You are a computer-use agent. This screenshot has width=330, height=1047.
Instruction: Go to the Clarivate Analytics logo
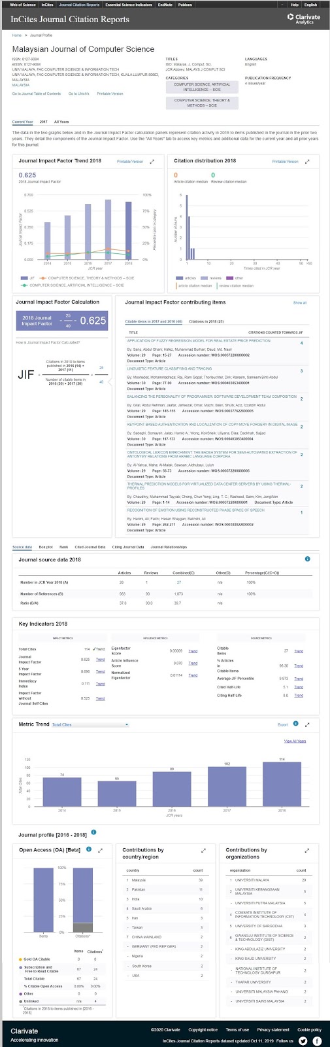[x=304, y=19]
